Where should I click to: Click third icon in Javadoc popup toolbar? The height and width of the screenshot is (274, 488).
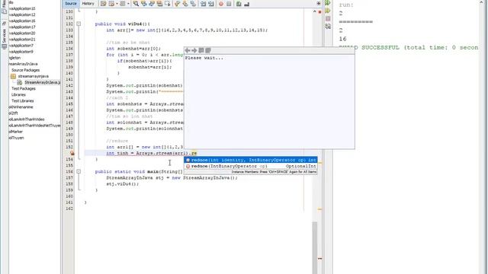pyautogui.click(x=201, y=50)
